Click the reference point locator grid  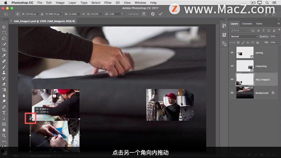pyautogui.click(x=18, y=14)
